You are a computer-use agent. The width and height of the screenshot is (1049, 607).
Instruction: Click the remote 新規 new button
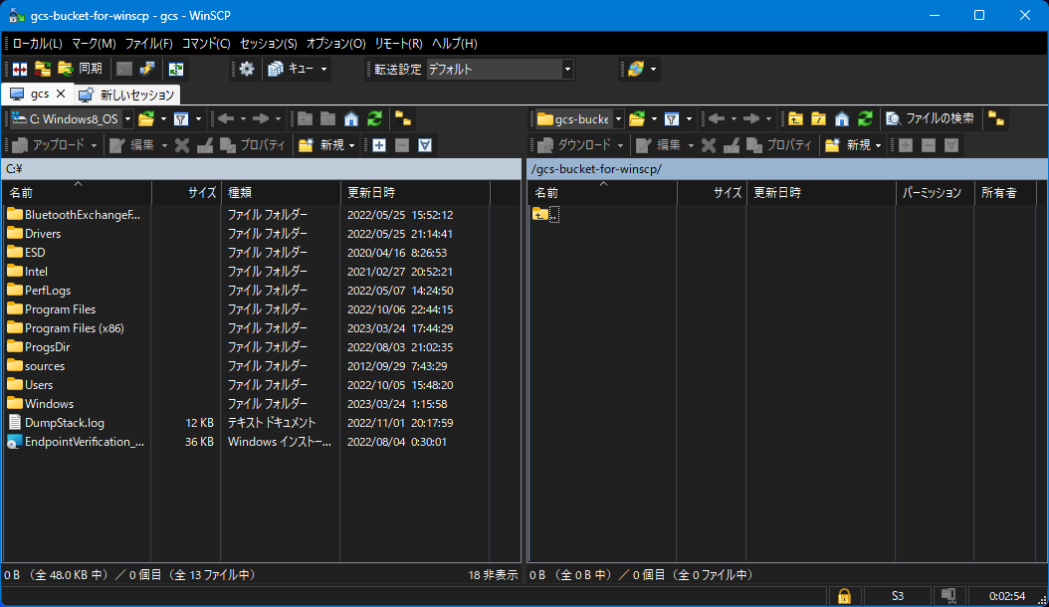[848, 145]
